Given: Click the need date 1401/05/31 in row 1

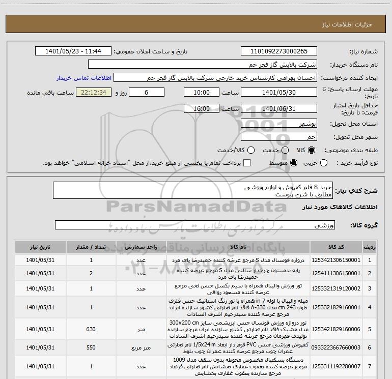Looking at the screenshot, I should tap(40, 260).
